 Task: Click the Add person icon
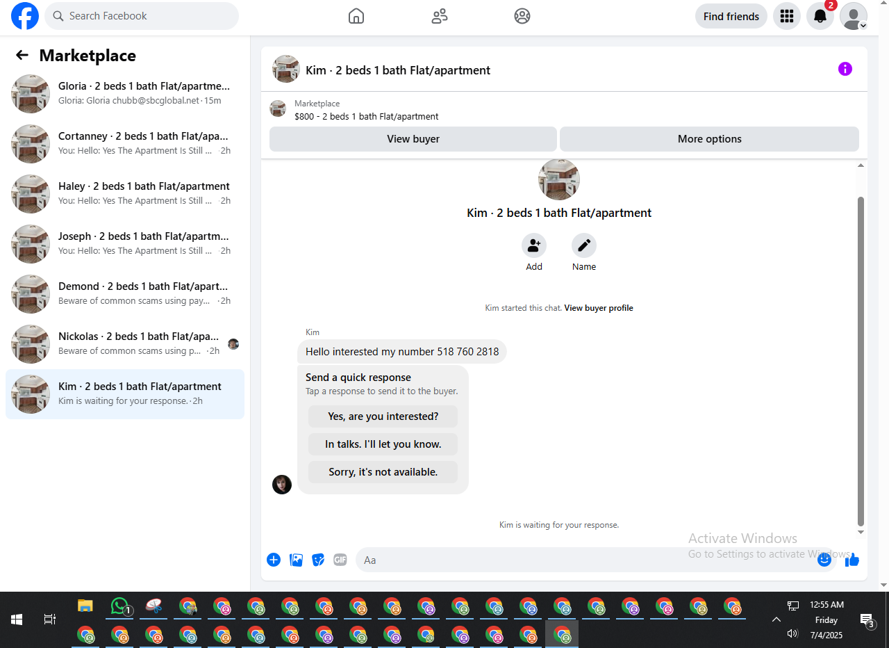pyautogui.click(x=534, y=245)
